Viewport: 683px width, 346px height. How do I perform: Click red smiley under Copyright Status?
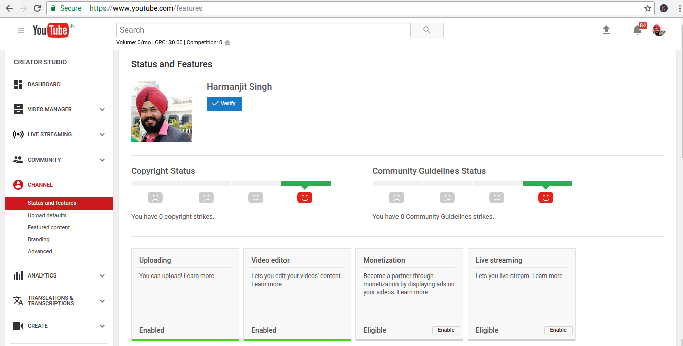305,198
